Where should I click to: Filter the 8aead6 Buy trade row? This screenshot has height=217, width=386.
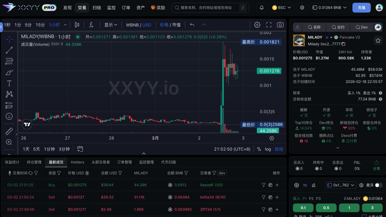click(x=263, y=185)
